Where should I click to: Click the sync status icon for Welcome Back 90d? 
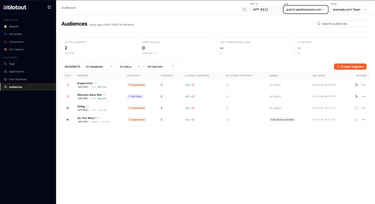(68, 97)
